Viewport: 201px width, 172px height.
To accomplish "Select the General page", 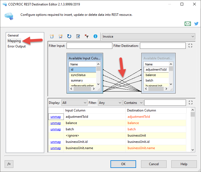I will click(13, 35).
